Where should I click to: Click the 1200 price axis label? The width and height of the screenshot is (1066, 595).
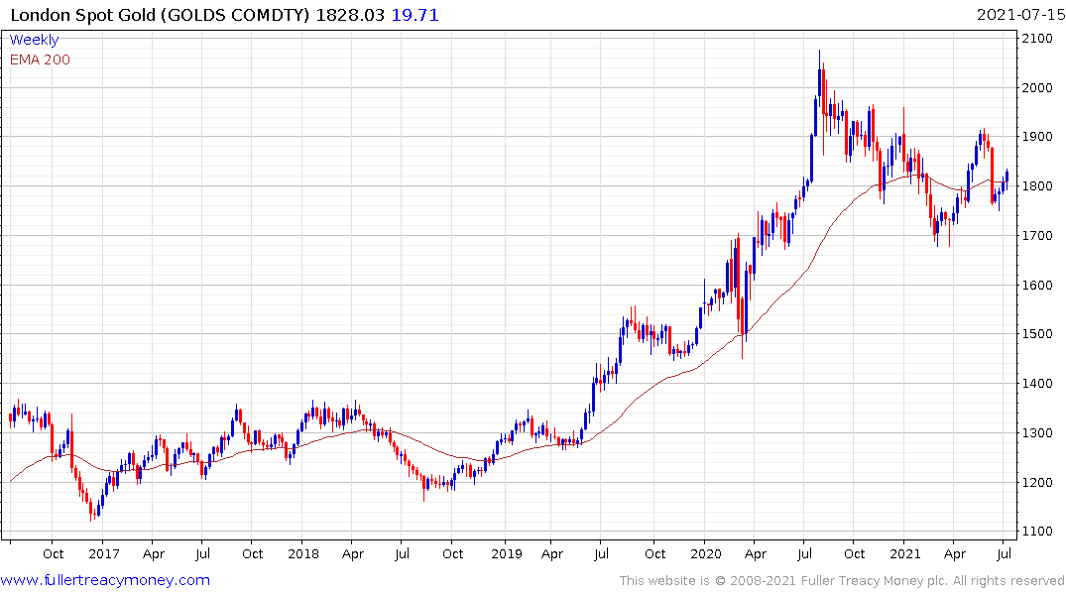pyautogui.click(x=1037, y=483)
